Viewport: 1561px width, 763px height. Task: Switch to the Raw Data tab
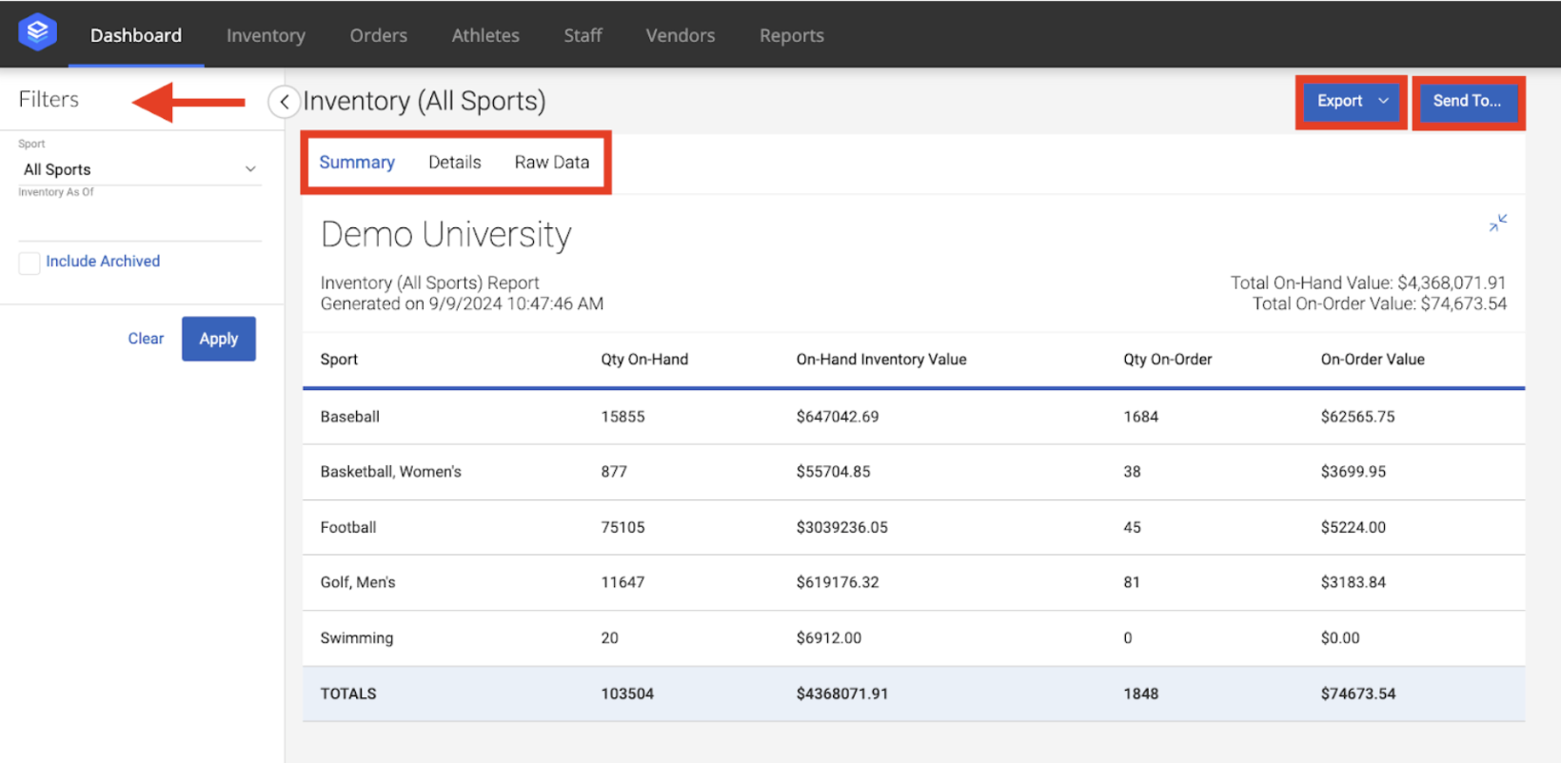click(552, 162)
